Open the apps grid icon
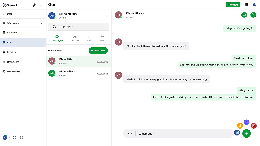The height and width of the screenshot is (146, 260). tap(246, 5)
